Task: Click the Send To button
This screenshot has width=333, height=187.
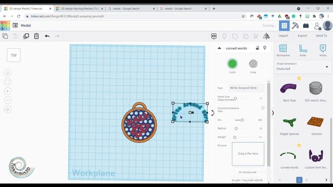Action: [322, 36]
